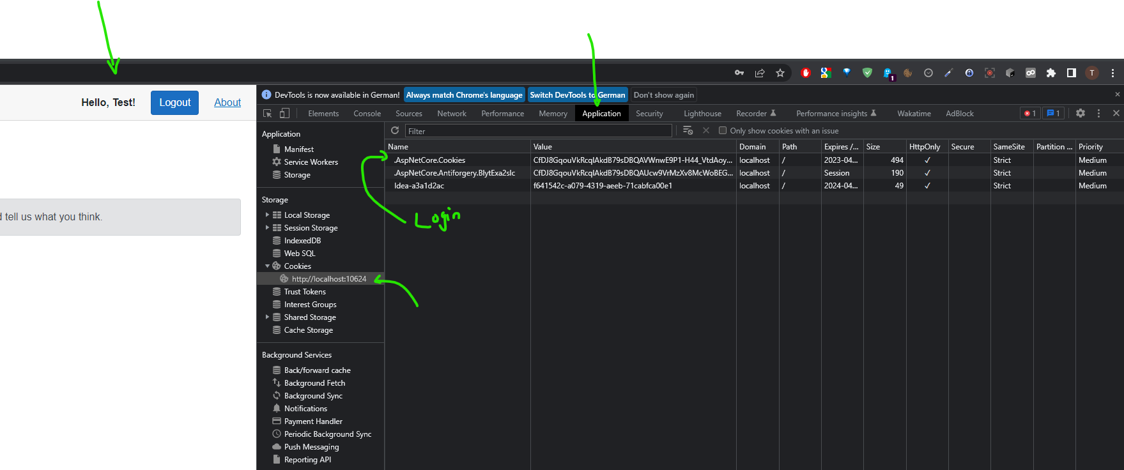Select Cache Storage item
This screenshot has width=1124, height=470.
[x=309, y=330]
